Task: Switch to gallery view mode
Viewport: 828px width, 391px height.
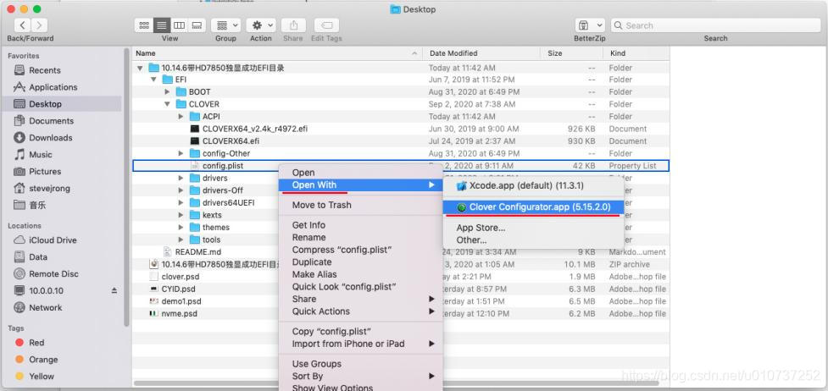Action: click(x=197, y=25)
